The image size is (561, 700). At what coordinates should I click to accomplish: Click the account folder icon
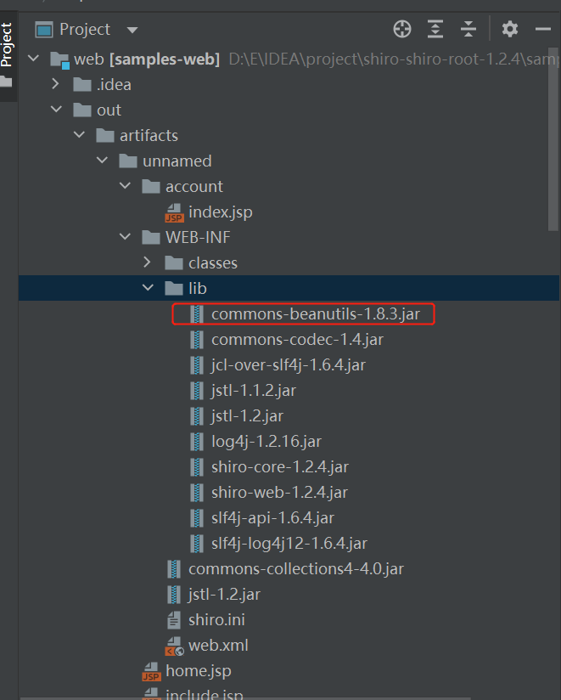(x=151, y=186)
